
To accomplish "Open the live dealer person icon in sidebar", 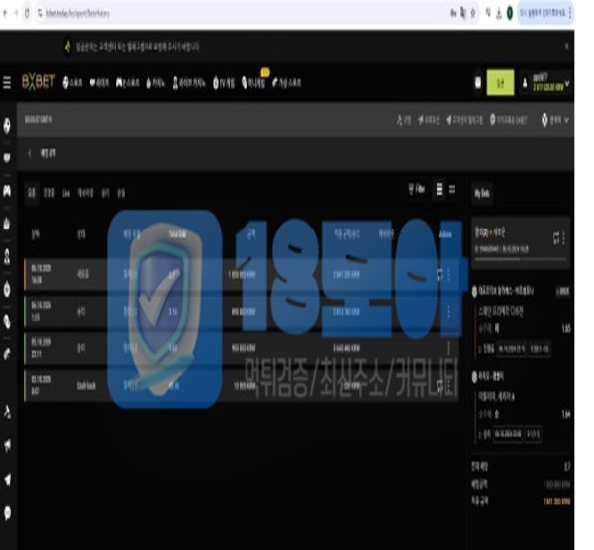I will pyautogui.click(x=7, y=256).
